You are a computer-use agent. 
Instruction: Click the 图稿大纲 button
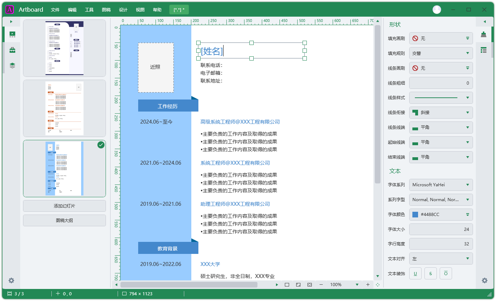click(64, 221)
